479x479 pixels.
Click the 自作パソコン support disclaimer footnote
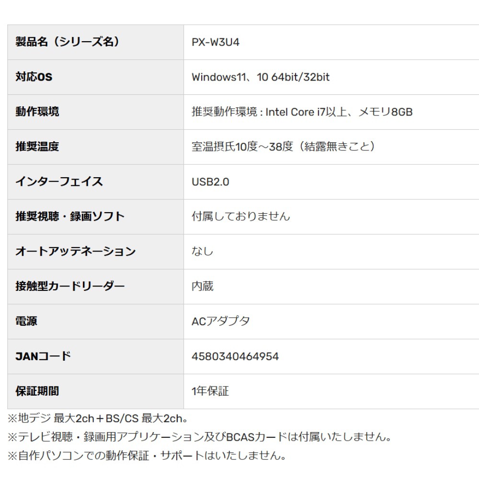(147, 456)
